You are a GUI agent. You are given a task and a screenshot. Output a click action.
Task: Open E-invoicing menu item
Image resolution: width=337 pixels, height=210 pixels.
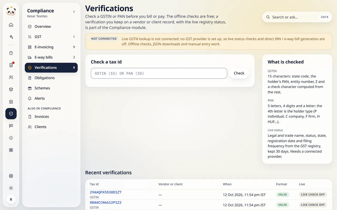[51, 47]
